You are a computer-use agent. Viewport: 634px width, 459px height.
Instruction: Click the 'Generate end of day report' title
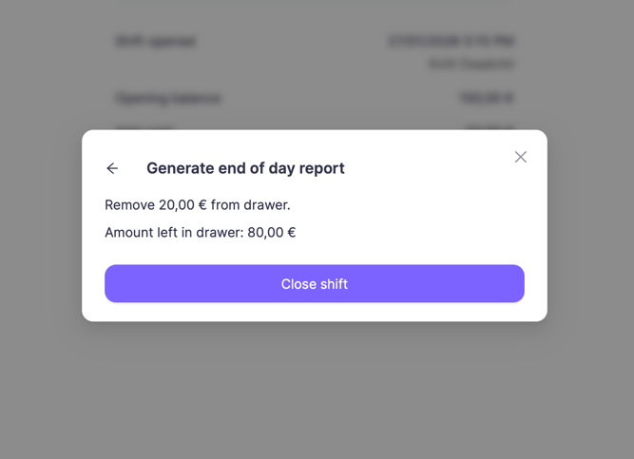pyautogui.click(x=245, y=168)
